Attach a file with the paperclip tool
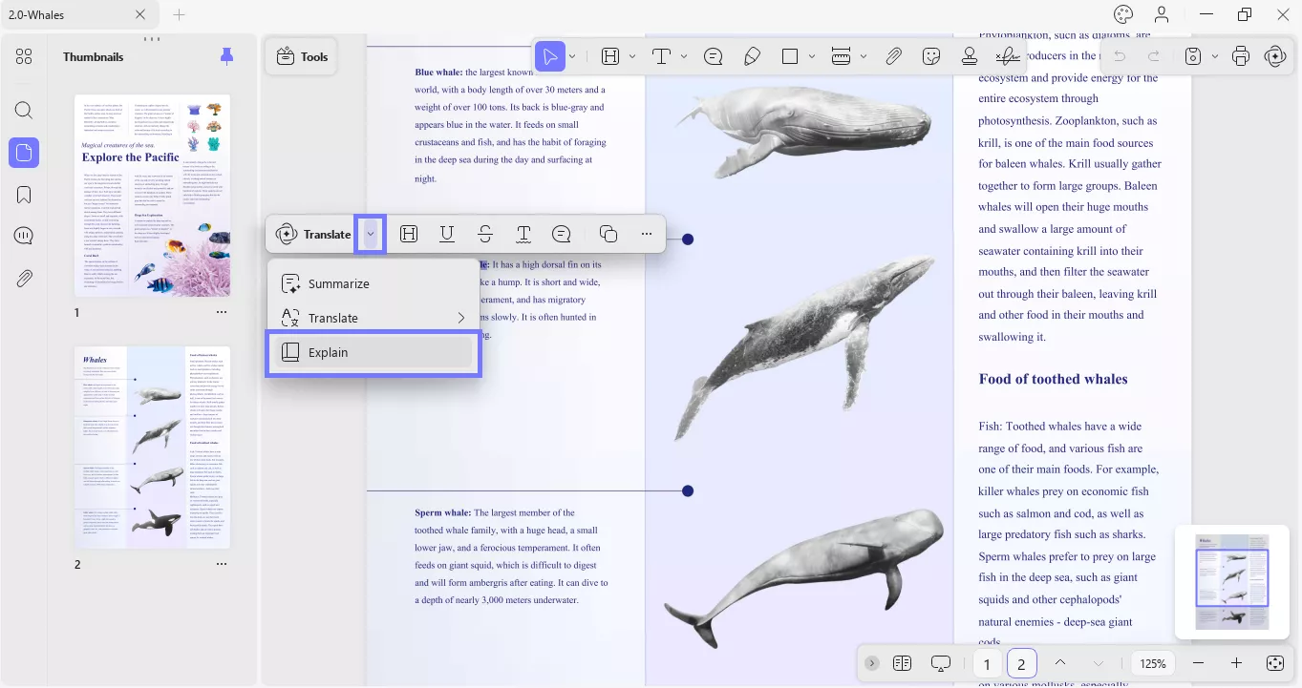 (894, 56)
